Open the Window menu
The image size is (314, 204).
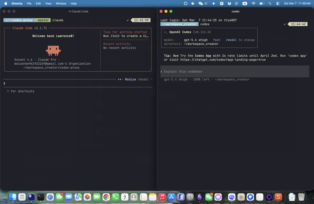coord(61,3)
